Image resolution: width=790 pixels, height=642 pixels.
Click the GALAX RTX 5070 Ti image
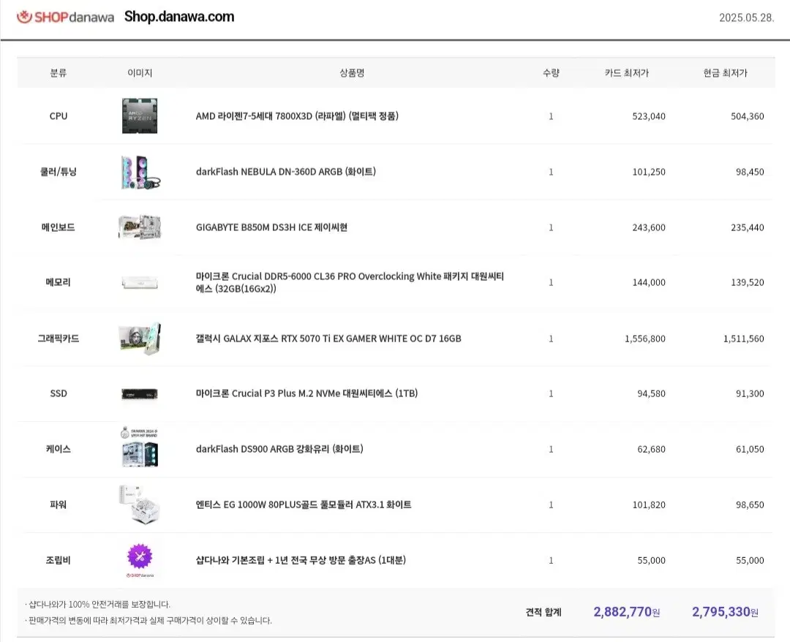139,338
